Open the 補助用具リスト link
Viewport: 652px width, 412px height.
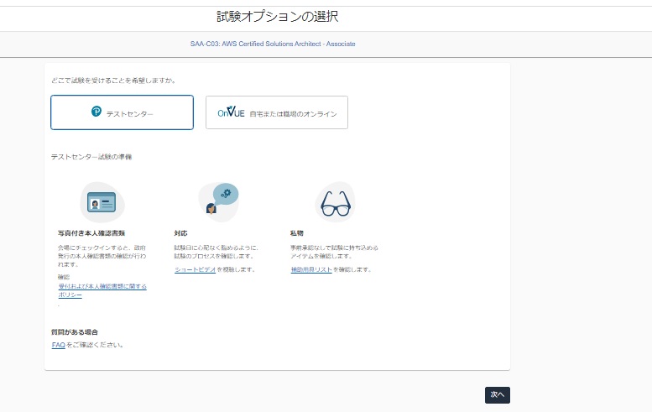[x=311, y=270]
